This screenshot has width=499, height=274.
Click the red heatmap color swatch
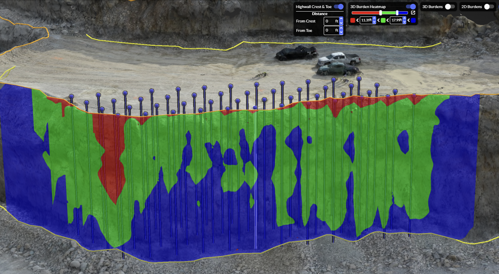pyautogui.click(x=353, y=20)
